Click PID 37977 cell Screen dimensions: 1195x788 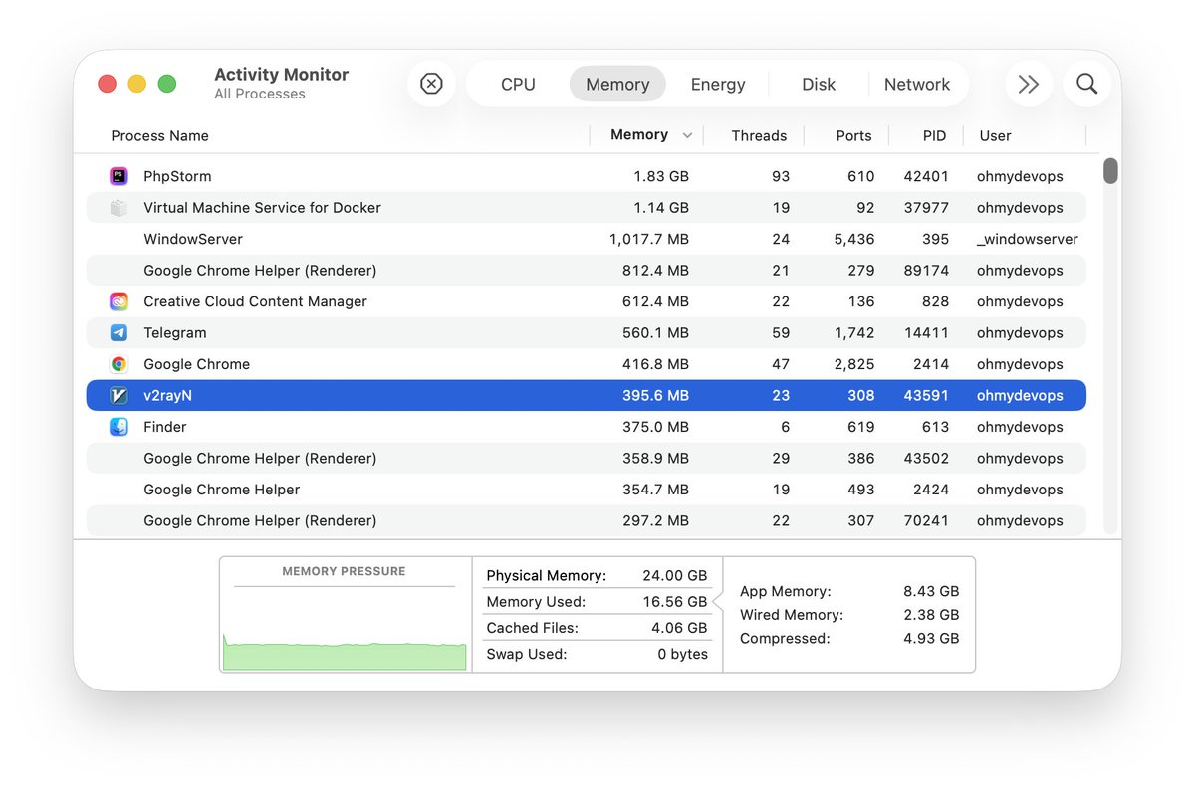click(x=926, y=208)
